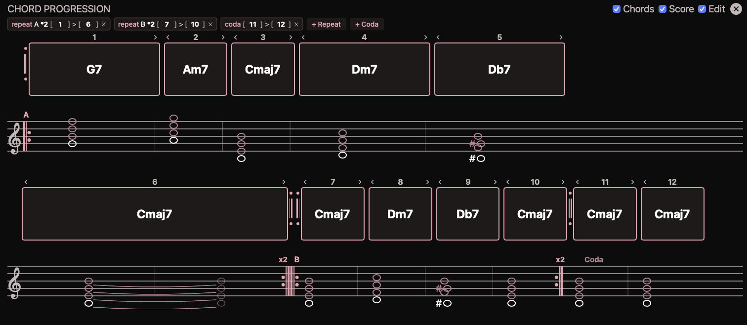Image resolution: width=747 pixels, height=325 pixels.
Task: Click the start bar field of repeat A
Action: point(60,24)
